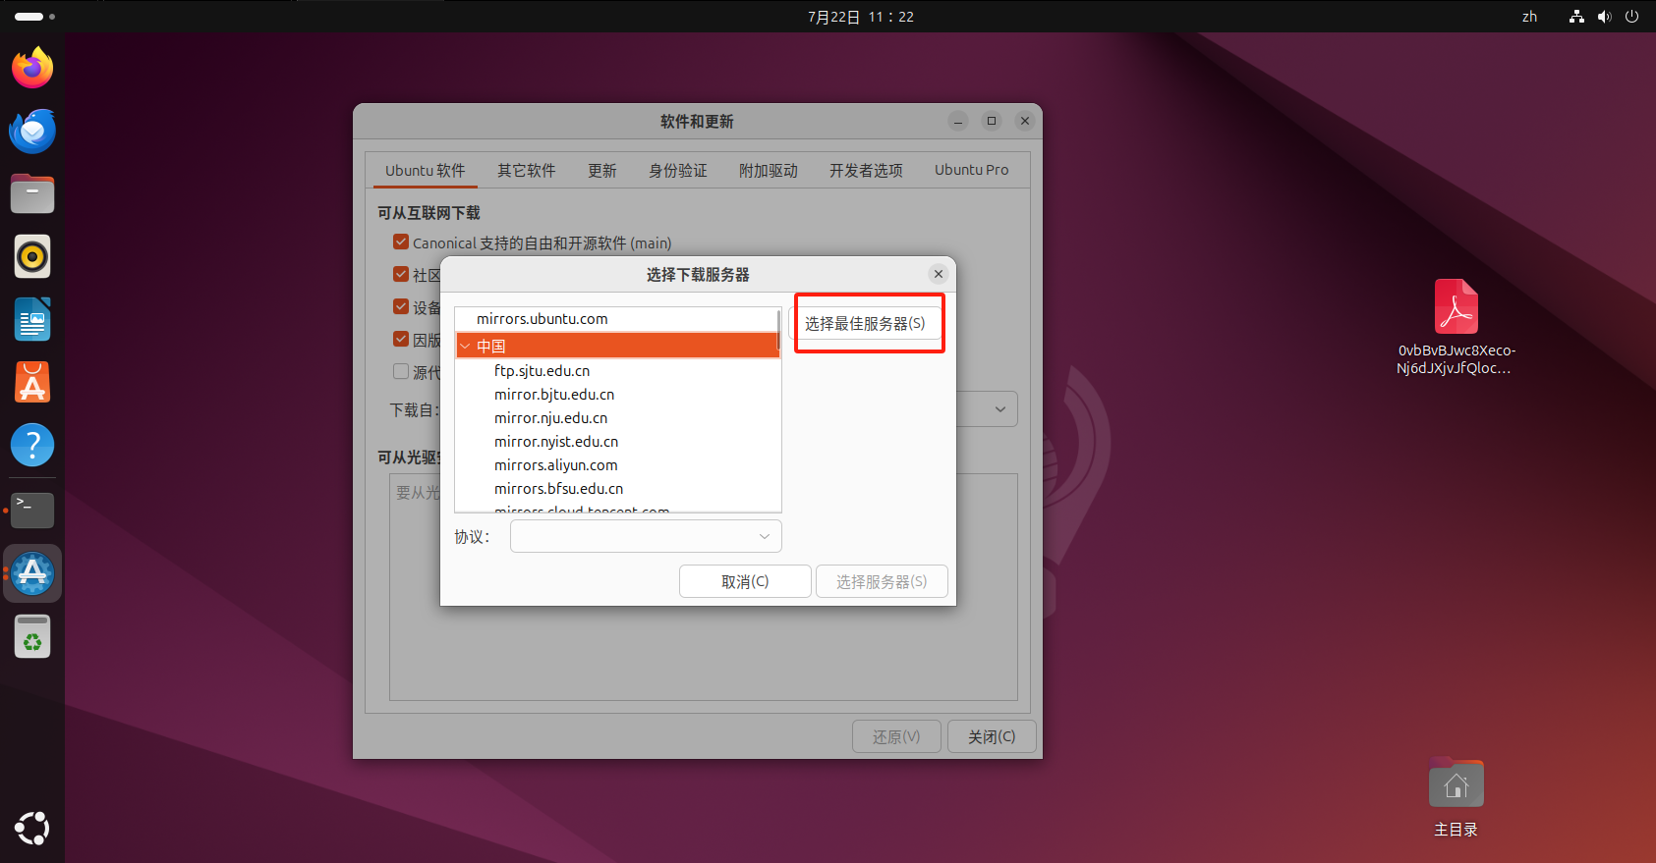The image size is (1656, 863).
Task: Open the clock showing 7月22日 11:22
Action: click(x=861, y=17)
